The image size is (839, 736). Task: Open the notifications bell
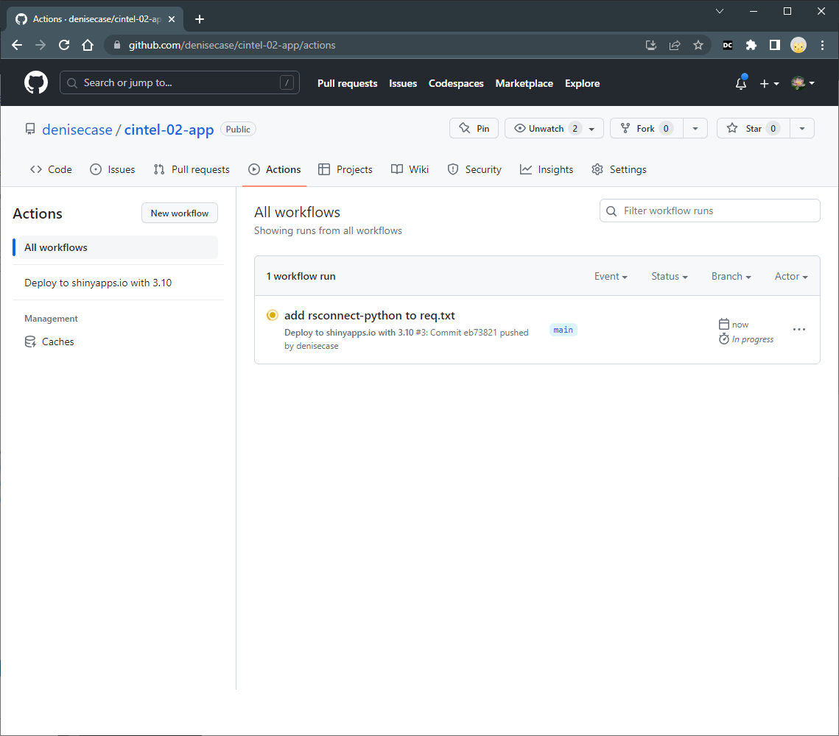tap(741, 83)
